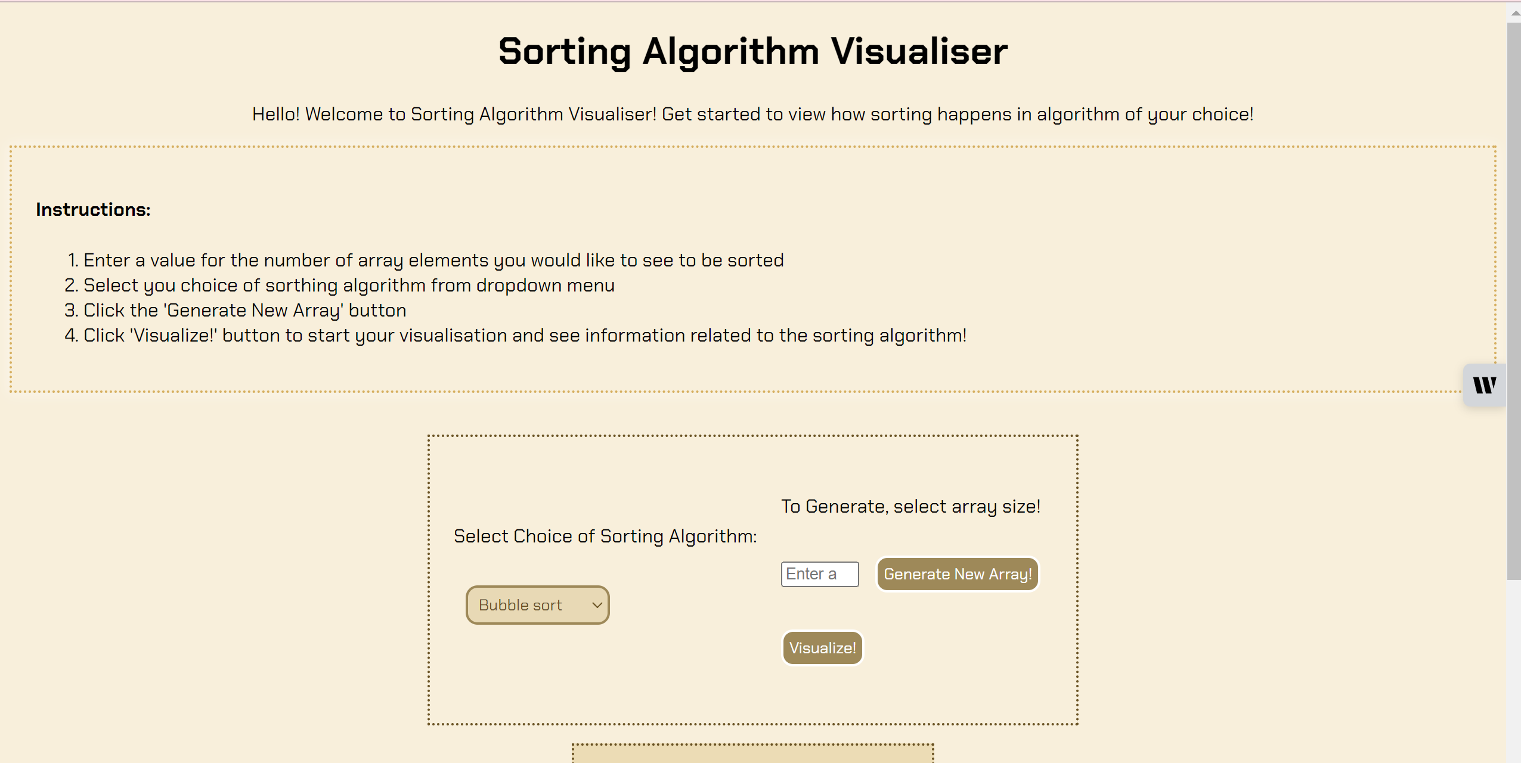The height and width of the screenshot is (763, 1521).
Task: Click the Generate New Array! button
Action: point(956,574)
